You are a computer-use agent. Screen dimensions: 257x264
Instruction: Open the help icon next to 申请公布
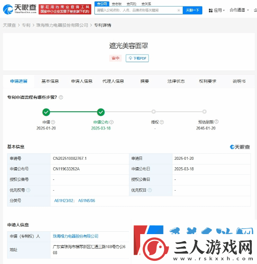[112, 122]
